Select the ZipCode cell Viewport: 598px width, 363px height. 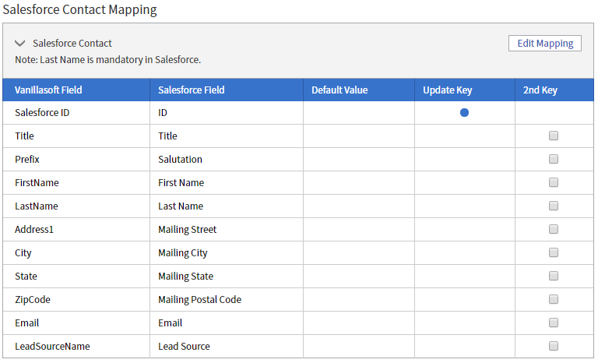(x=76, y=300)
